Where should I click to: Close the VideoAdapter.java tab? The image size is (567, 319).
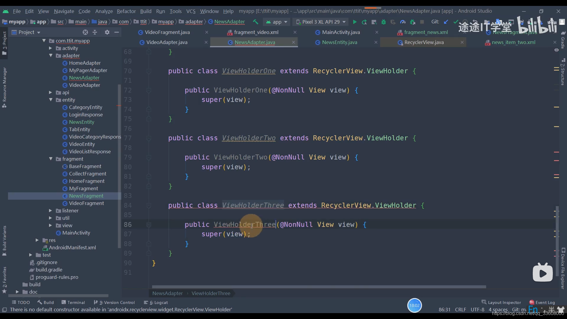tap(206, 42)
